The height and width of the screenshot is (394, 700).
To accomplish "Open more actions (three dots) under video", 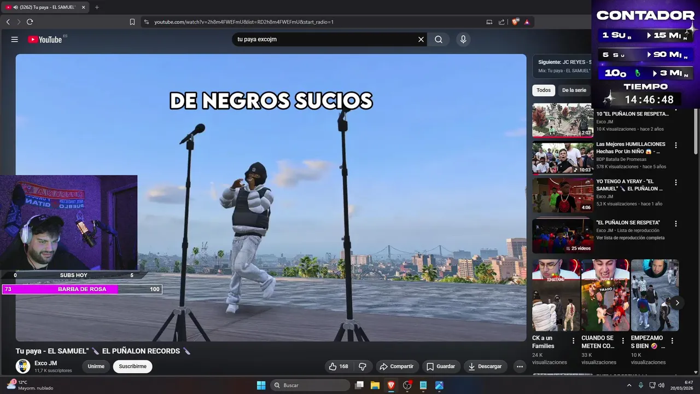I will pos(520,366).
